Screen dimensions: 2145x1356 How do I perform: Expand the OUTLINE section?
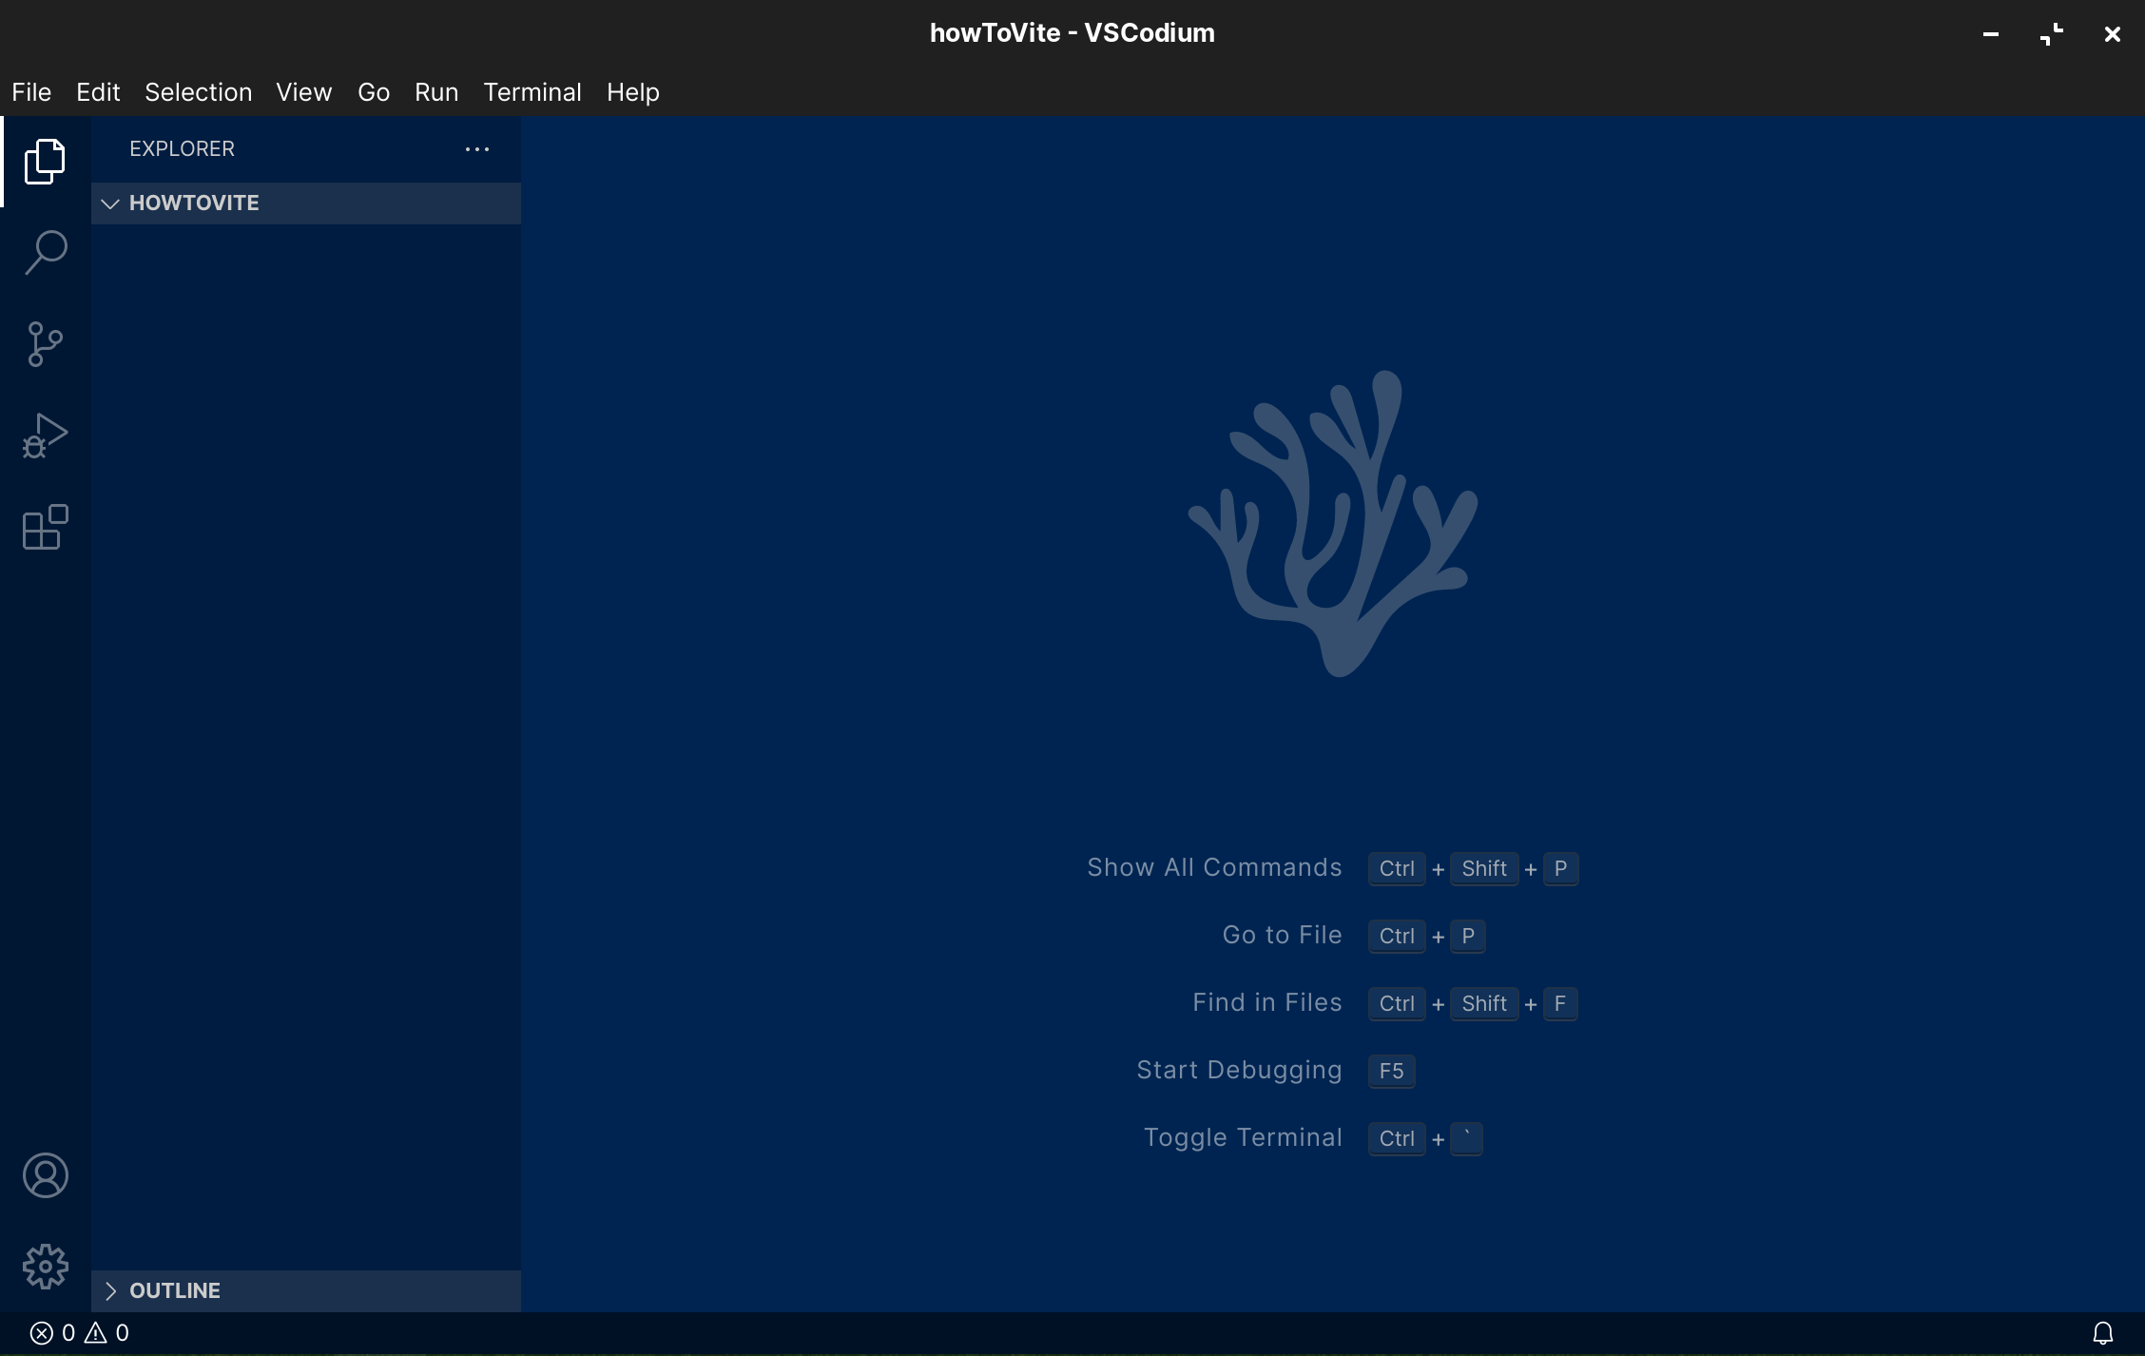point(306,1290)
